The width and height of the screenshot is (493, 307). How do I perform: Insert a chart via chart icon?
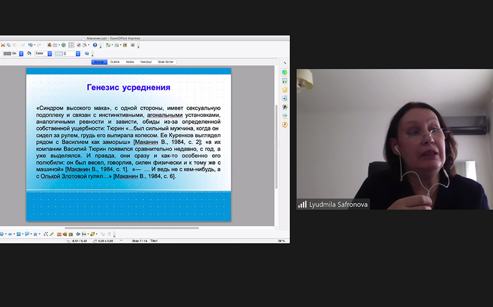49,45
